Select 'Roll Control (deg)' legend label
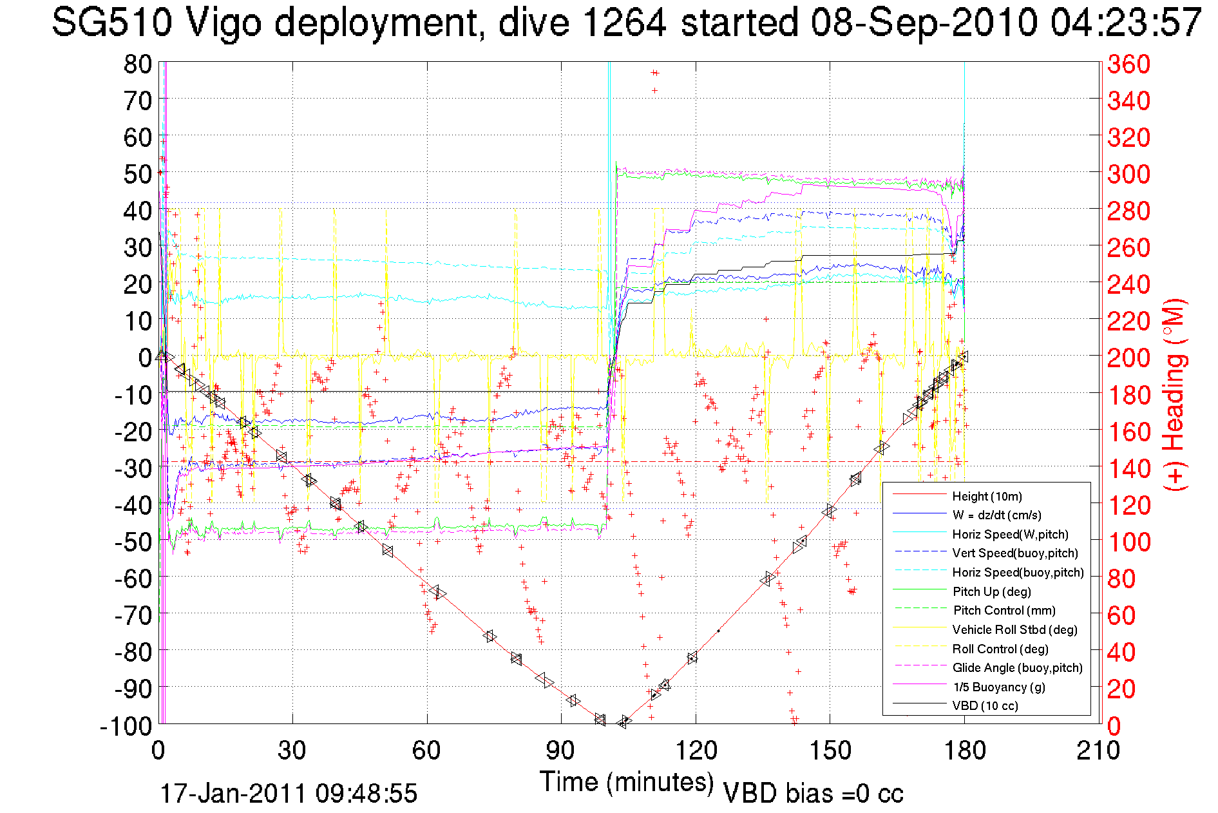 tap(1000, 649)
